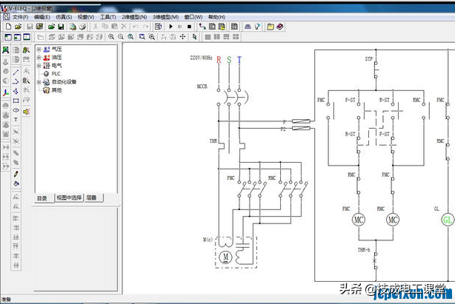Open a file with the yellow folder icon
This screenshot has height=304, width=455.
pos(18,27)
